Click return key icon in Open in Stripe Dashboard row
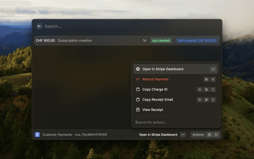254x159 pixels. (x=213, y=69)
